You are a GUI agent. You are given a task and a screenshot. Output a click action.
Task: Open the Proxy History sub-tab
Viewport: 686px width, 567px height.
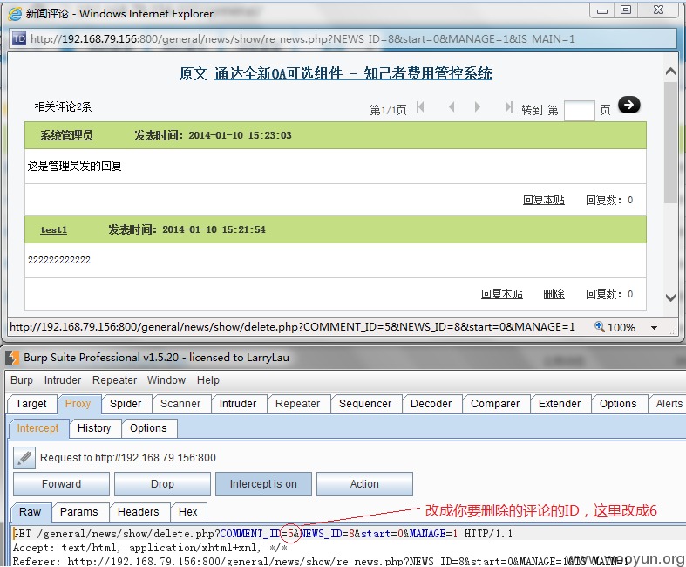pyautogui.click(x=94, y=427)
